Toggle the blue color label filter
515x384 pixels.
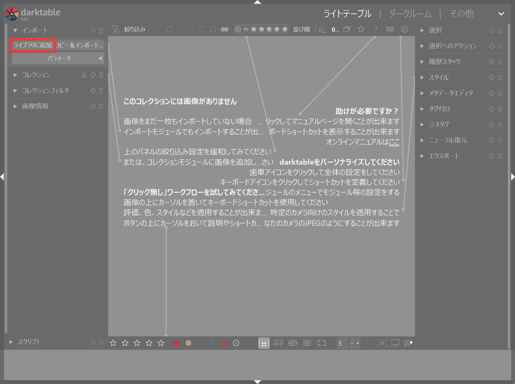point(191,30)
